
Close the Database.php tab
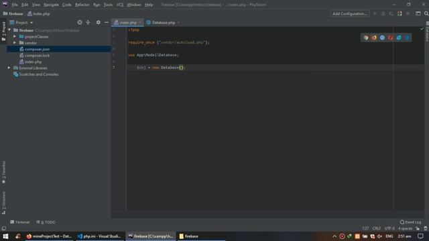click(x=179, y=22)
